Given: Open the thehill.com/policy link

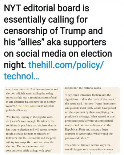Looking at the screenshot, I should click(66, 65).
